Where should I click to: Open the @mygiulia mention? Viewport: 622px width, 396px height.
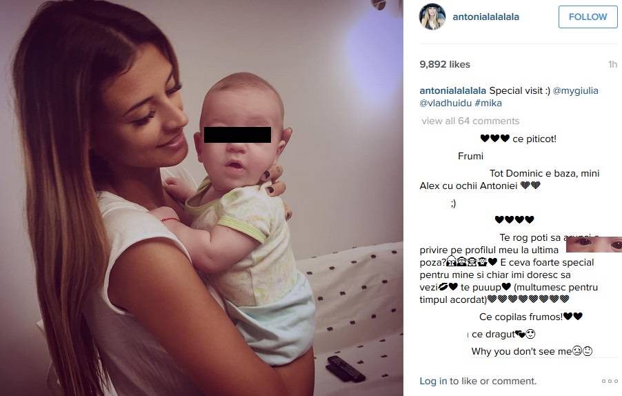[x=575, y=91]
